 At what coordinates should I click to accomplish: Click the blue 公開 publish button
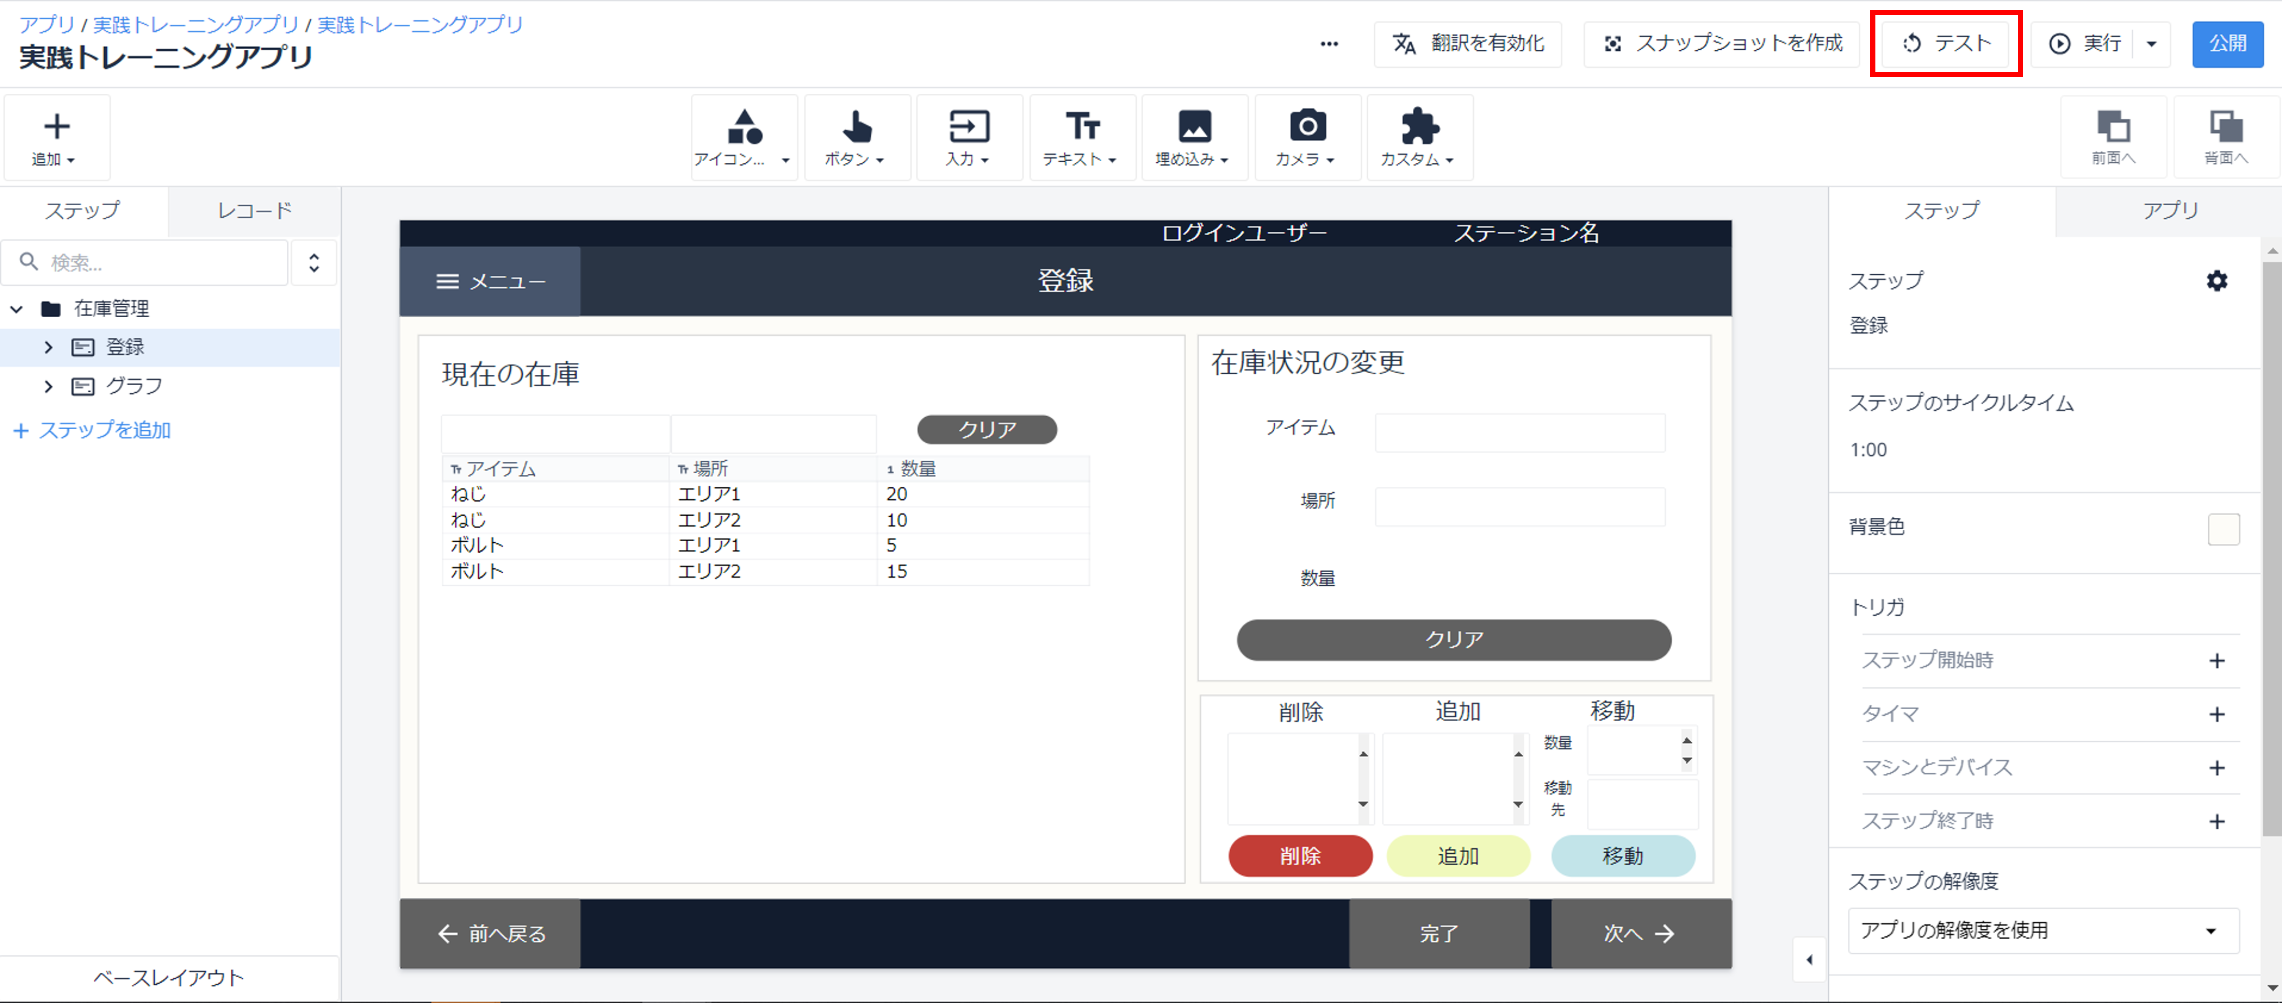tap(2227, 44)
